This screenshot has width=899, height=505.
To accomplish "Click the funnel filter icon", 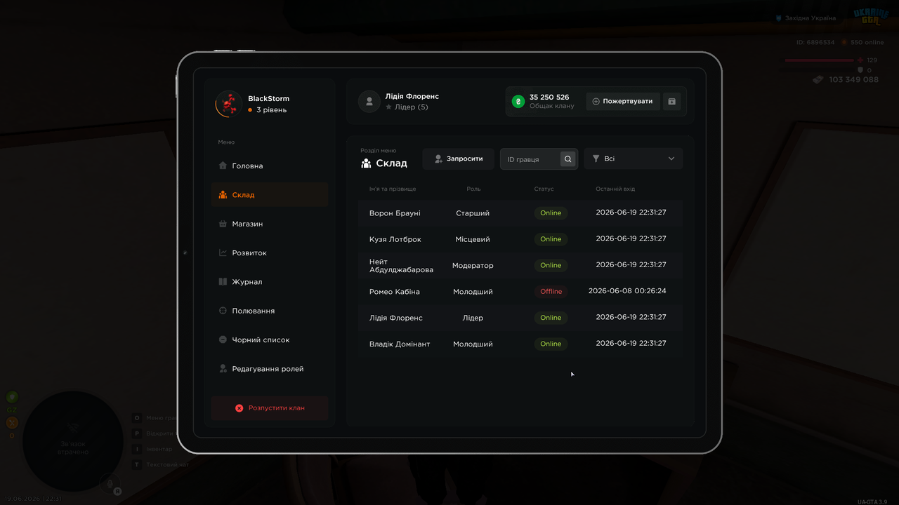I will (x=596, y=159).
